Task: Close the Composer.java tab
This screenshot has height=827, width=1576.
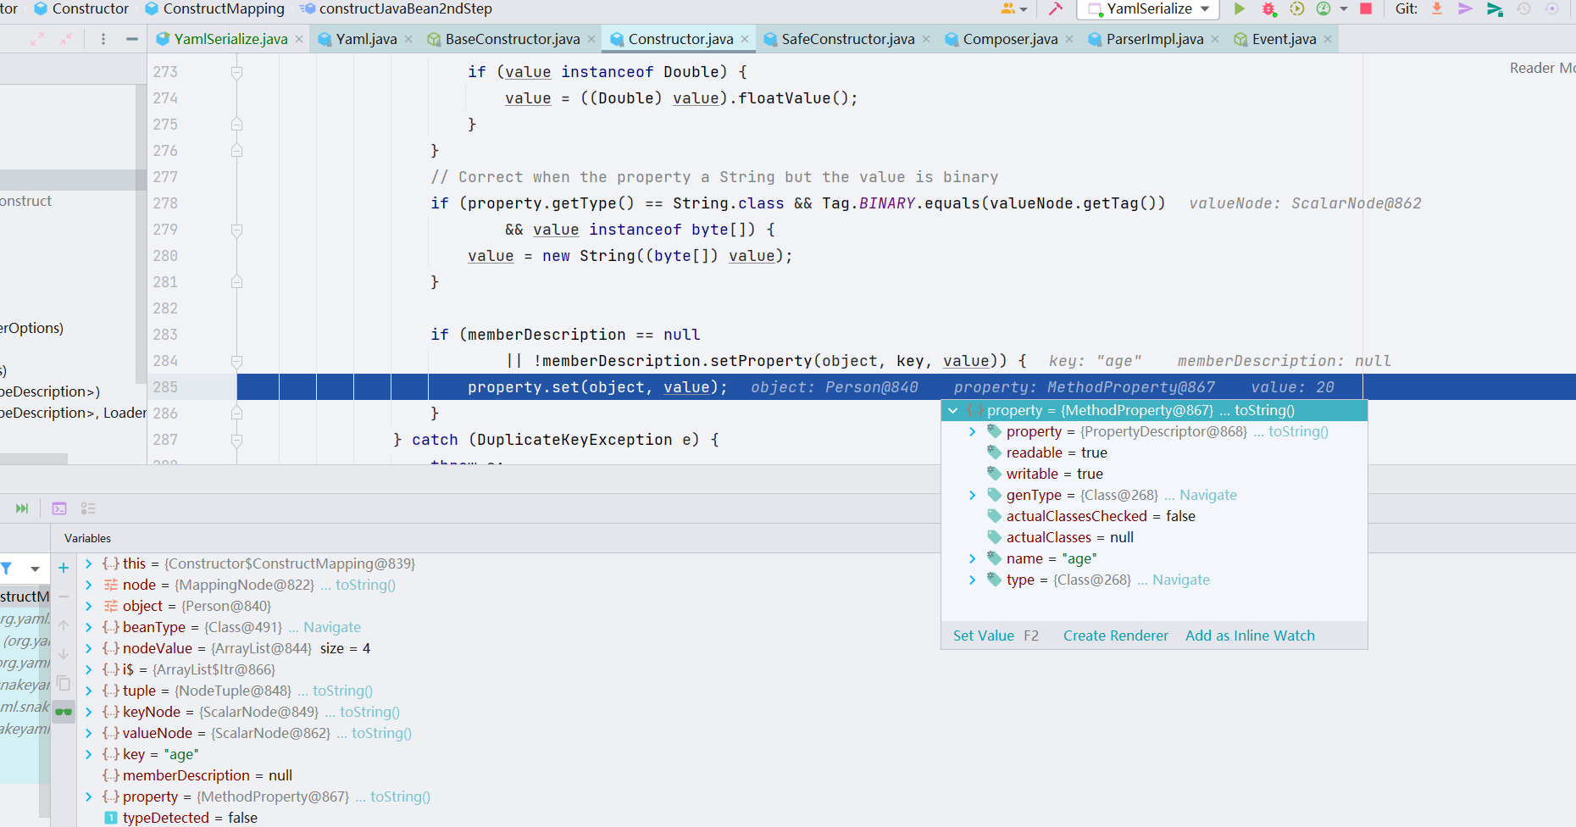Action: [x=1069, y=39]
